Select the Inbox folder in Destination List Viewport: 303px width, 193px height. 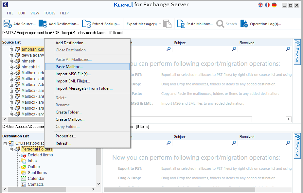coord(32,161)
